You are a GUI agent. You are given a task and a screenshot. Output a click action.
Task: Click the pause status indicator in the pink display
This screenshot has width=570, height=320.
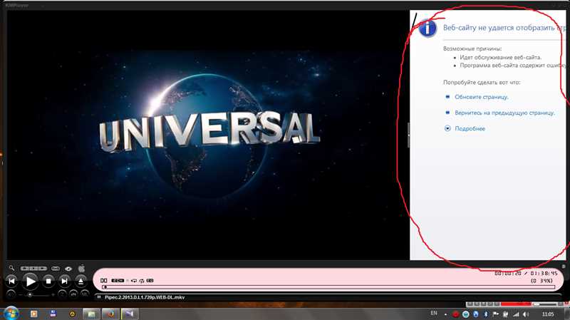103,280
